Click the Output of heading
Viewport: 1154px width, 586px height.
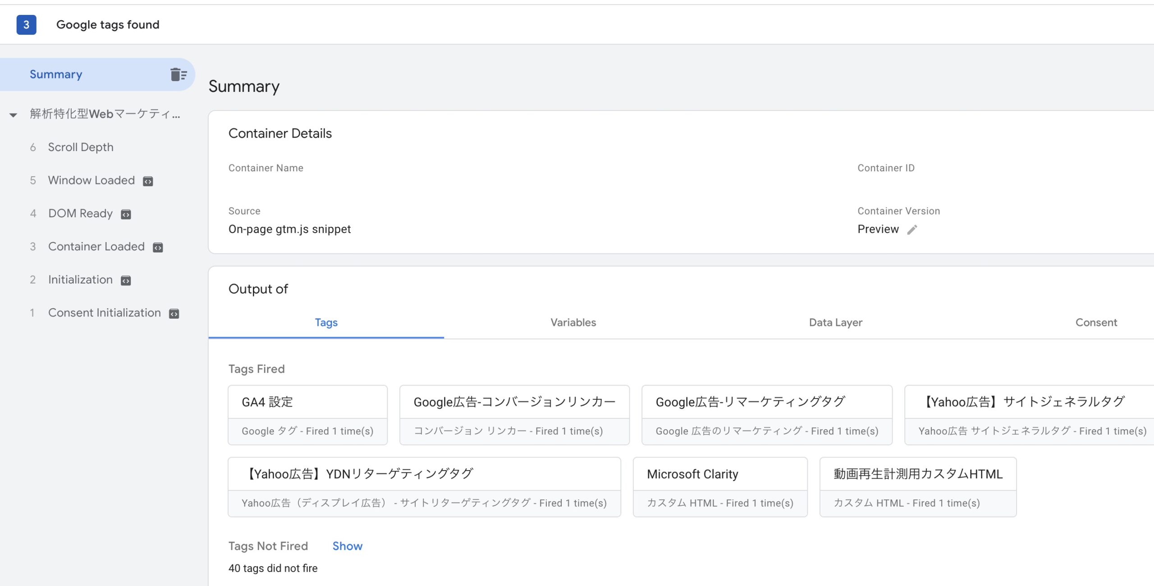pyautogui.click(x=258, y=289)
